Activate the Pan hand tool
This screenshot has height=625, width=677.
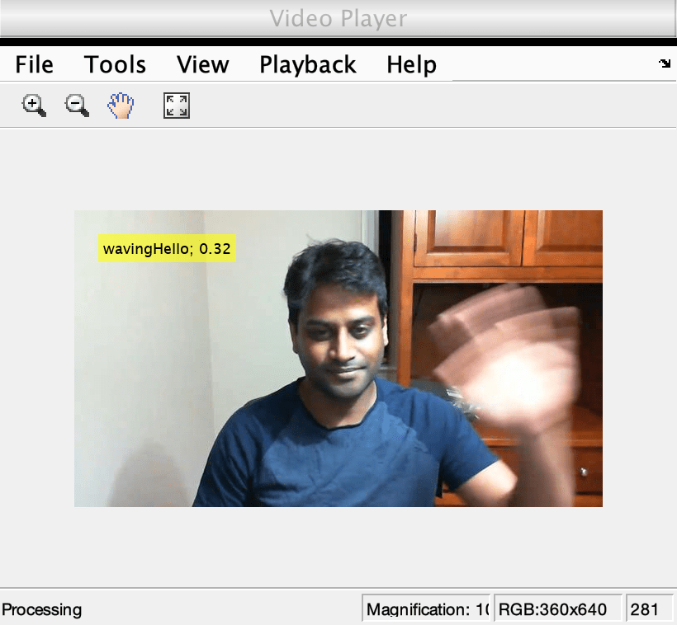(121, 106)
